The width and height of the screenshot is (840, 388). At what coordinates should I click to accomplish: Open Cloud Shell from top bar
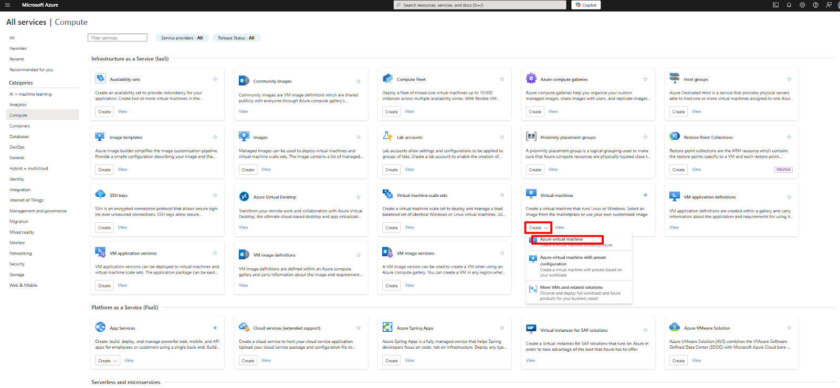tap(775, 5)
